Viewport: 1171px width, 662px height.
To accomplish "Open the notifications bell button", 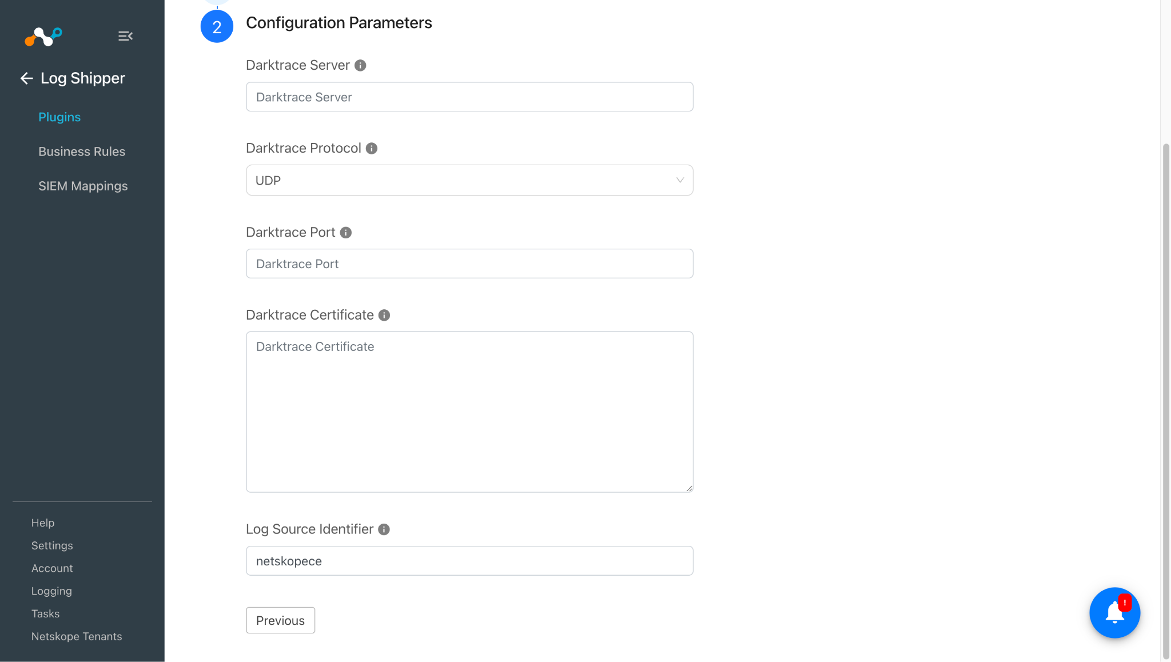I will (x=1114, y=613).
